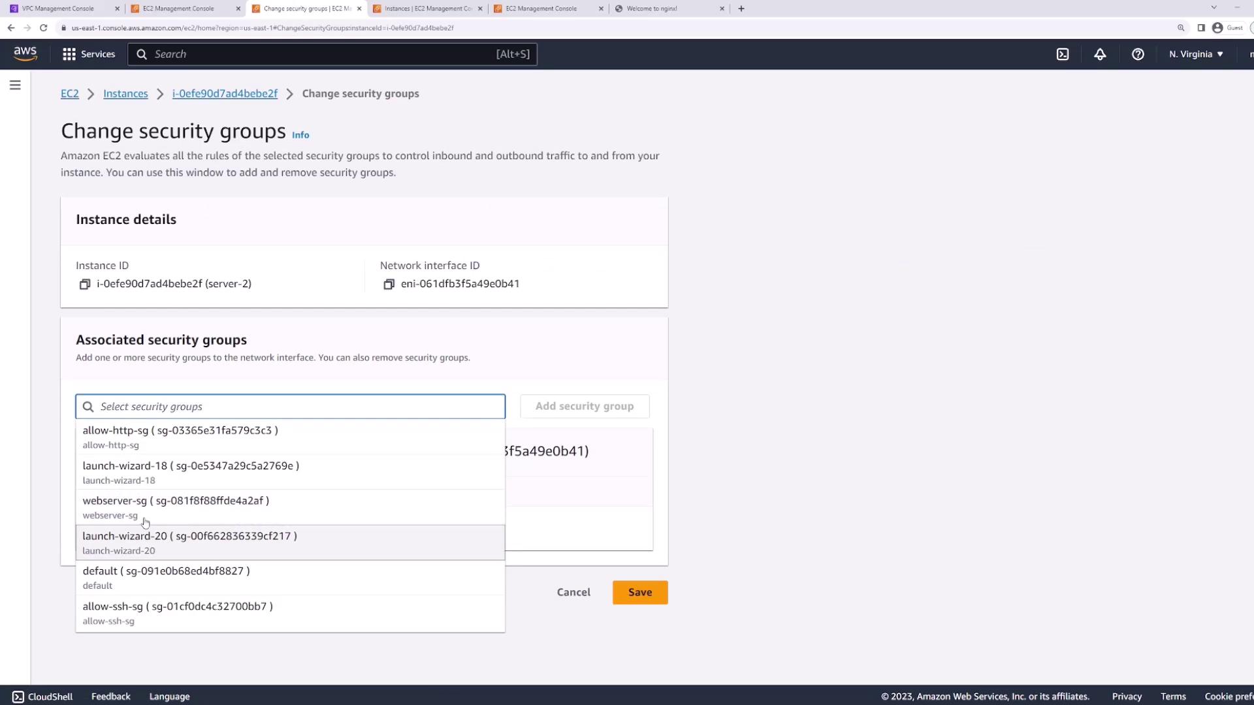Select allow-http-sg security group option
The image size is (1254, 705).
tap(291, 437)
